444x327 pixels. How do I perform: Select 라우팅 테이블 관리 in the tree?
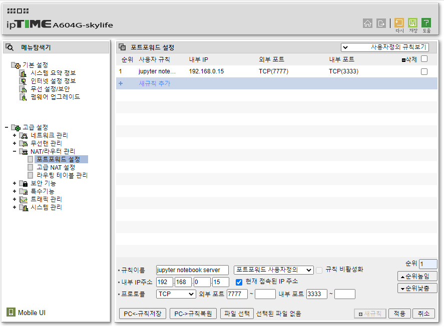62,175
